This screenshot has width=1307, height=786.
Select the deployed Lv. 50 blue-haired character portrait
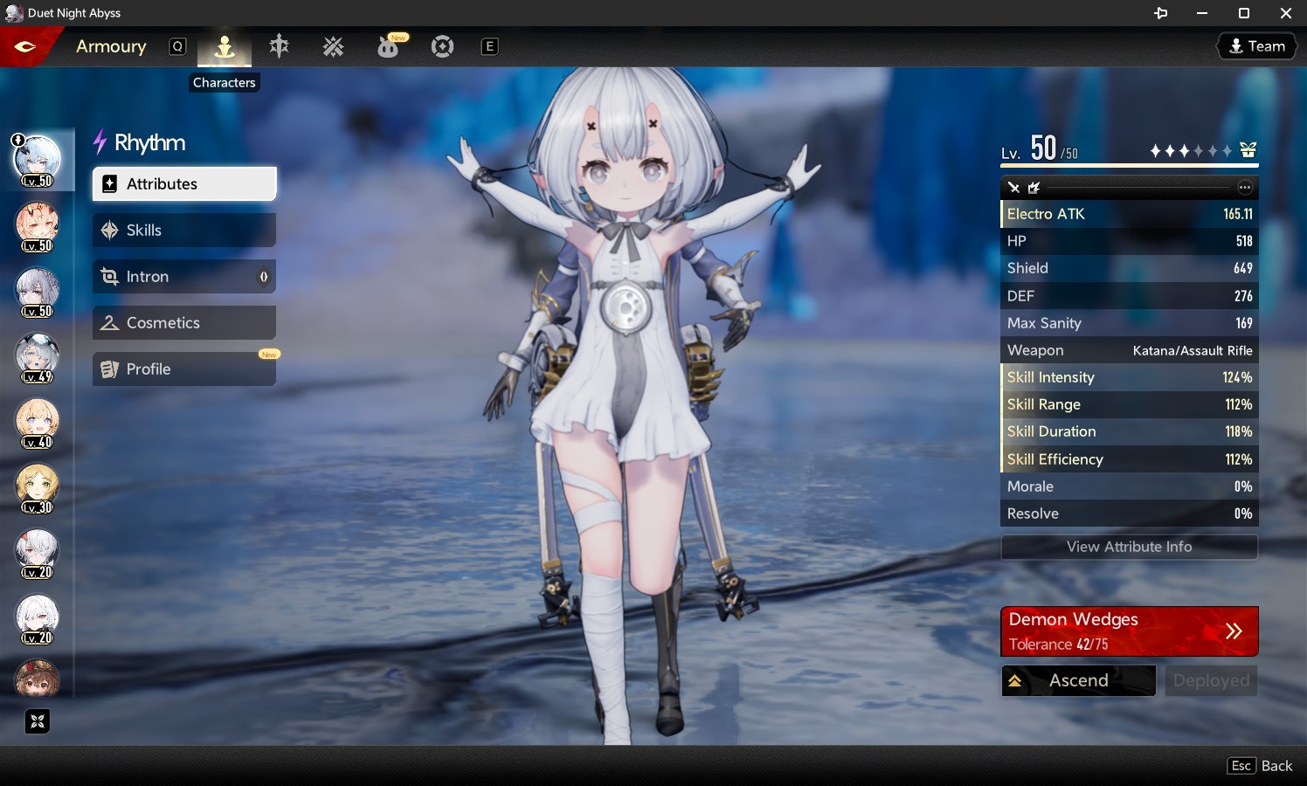tap(38, 161)
